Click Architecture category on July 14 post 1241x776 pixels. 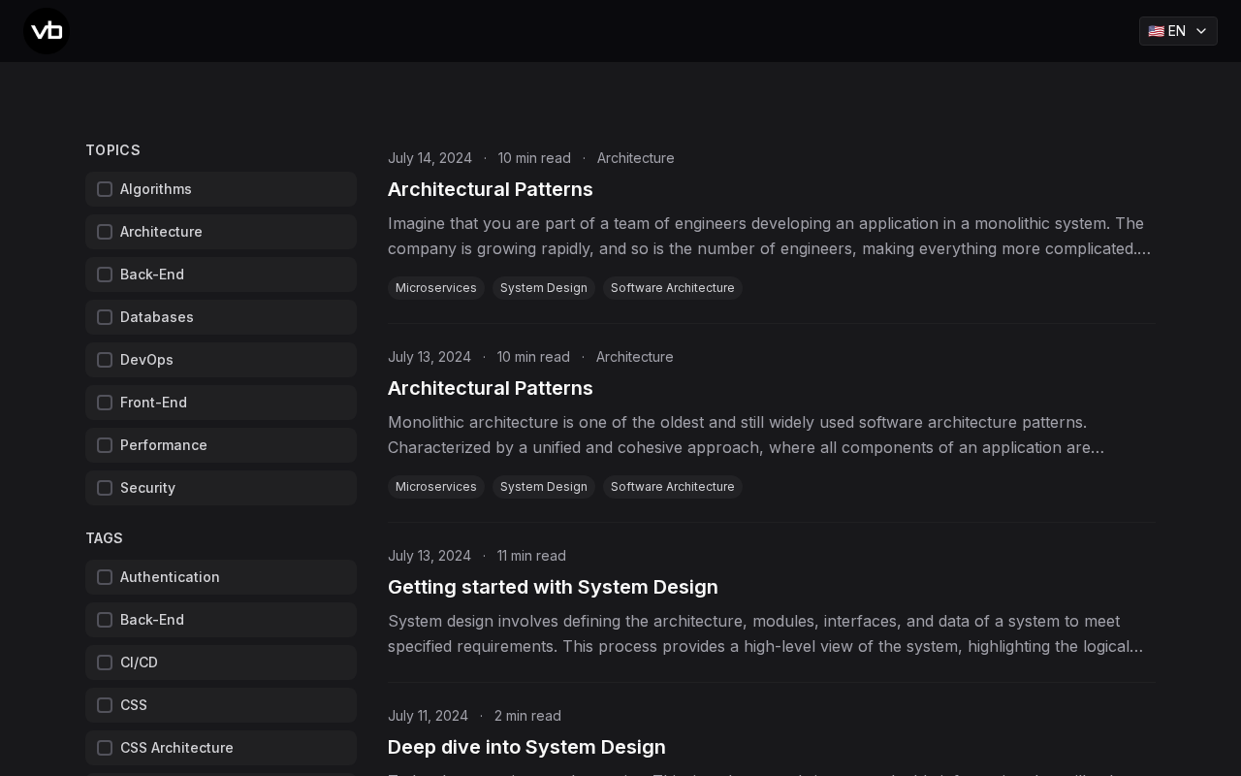[x=635, y=158]
